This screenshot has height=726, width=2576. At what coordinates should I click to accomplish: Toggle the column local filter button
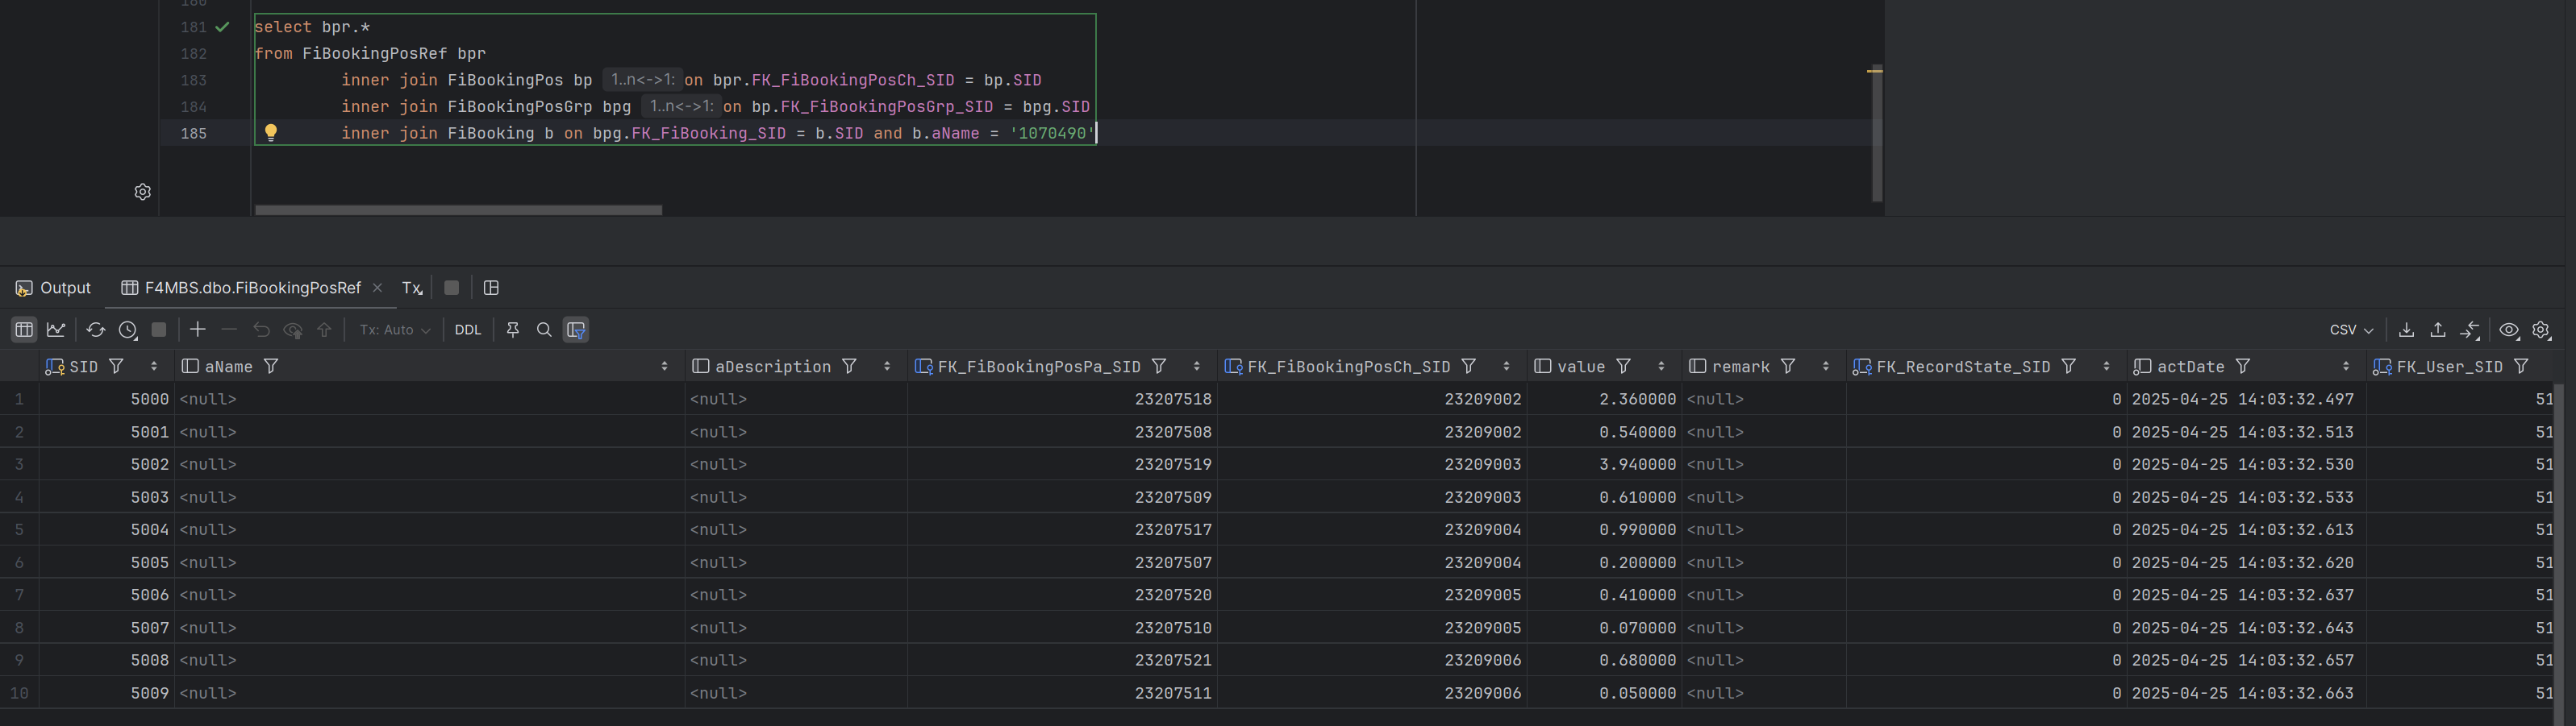576,330
